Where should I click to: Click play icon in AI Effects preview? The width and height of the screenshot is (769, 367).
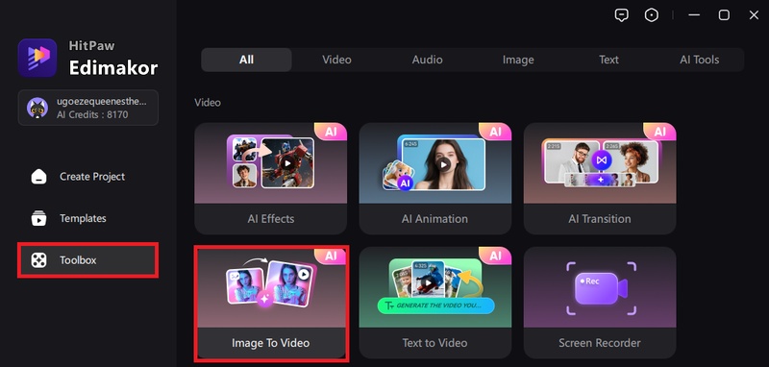pyautogui.click(x=287, y=163)
